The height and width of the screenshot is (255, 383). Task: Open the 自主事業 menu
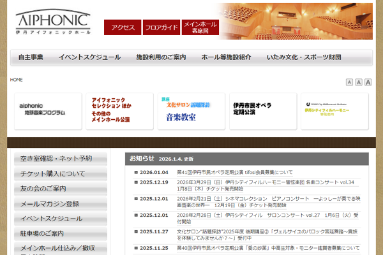click(x=31, y=57)
